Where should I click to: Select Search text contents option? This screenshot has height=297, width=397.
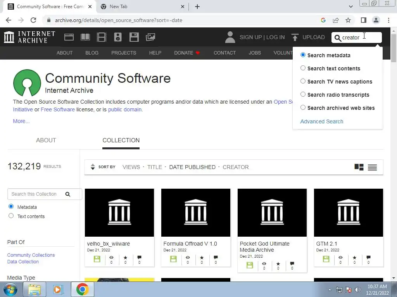(x=303, y=68)
